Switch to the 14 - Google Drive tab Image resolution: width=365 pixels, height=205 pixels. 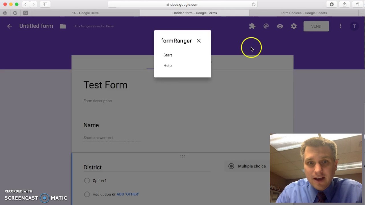click(x=85, y=13)
